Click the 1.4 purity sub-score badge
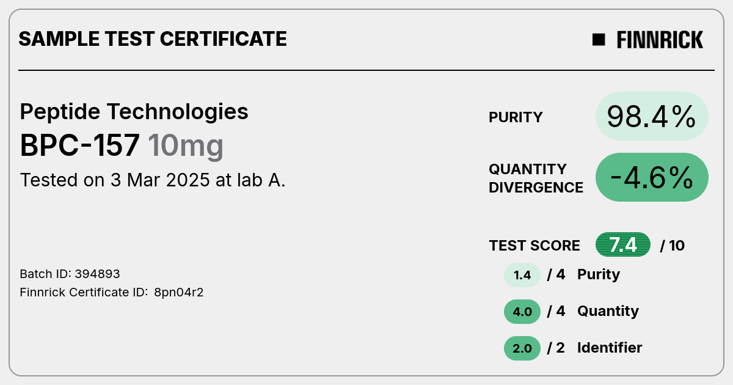Viewport: 733px width, 385px height. coord(522,275)
